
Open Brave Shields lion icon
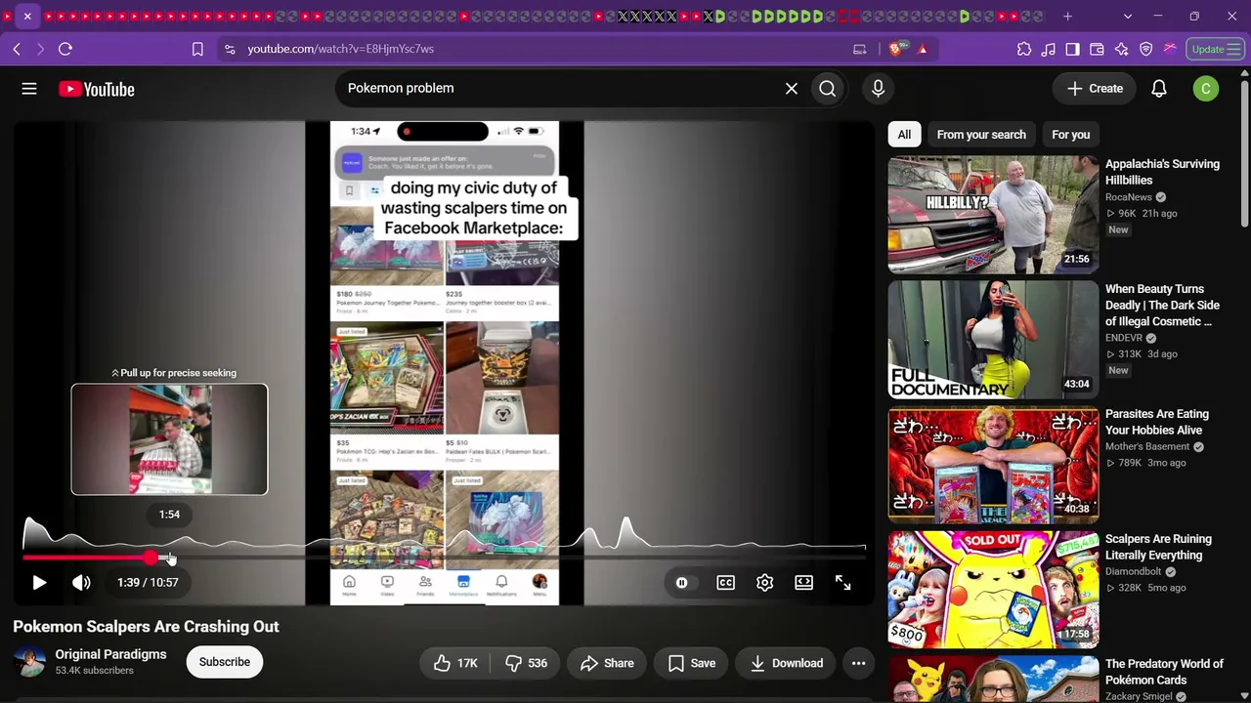[x=895, y=49]
